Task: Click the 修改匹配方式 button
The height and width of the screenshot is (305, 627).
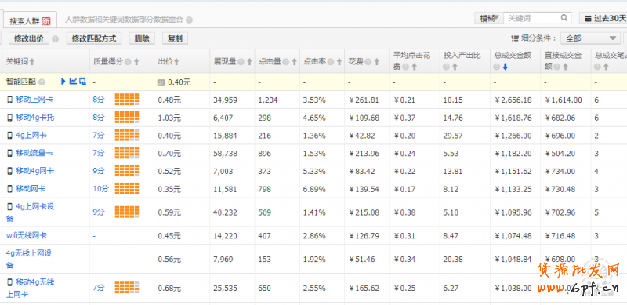Action: click(x=94, y=38)
